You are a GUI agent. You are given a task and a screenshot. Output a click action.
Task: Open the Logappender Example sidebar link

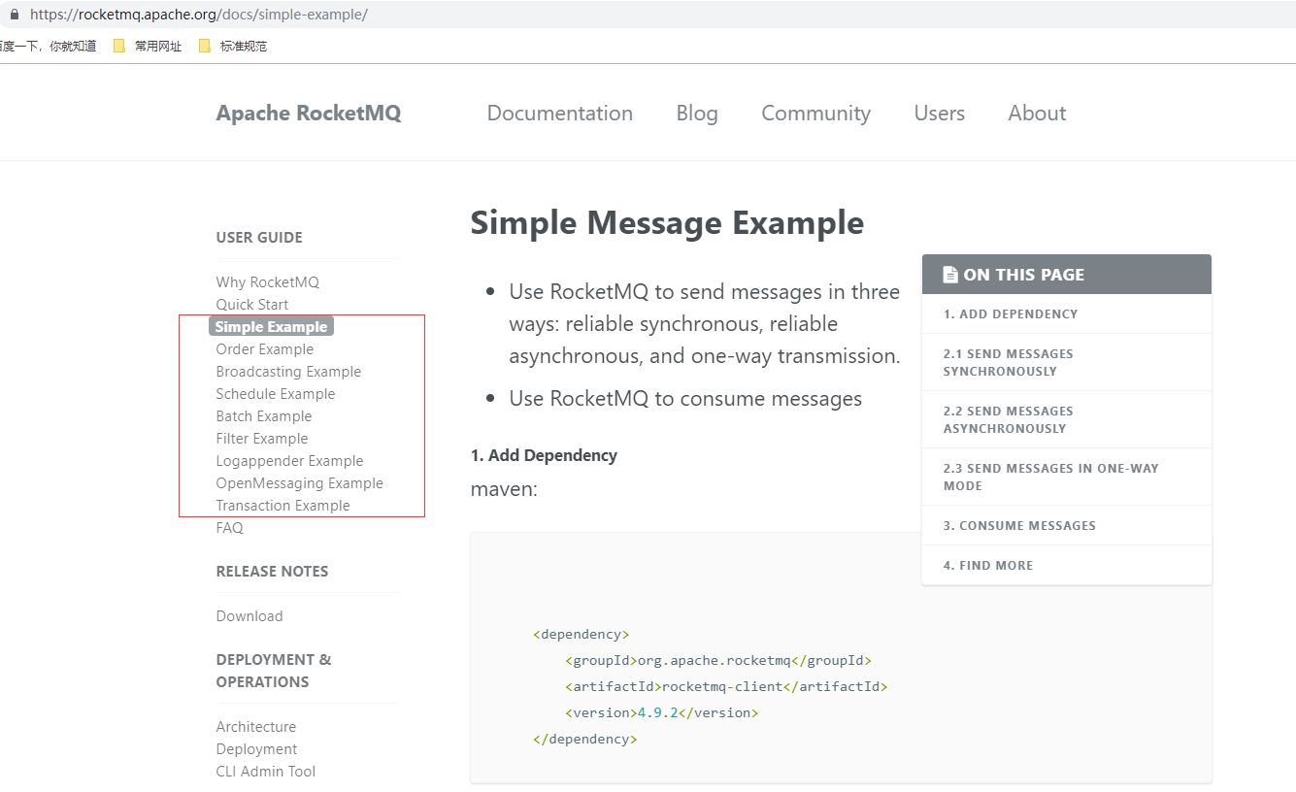point(289,461)
